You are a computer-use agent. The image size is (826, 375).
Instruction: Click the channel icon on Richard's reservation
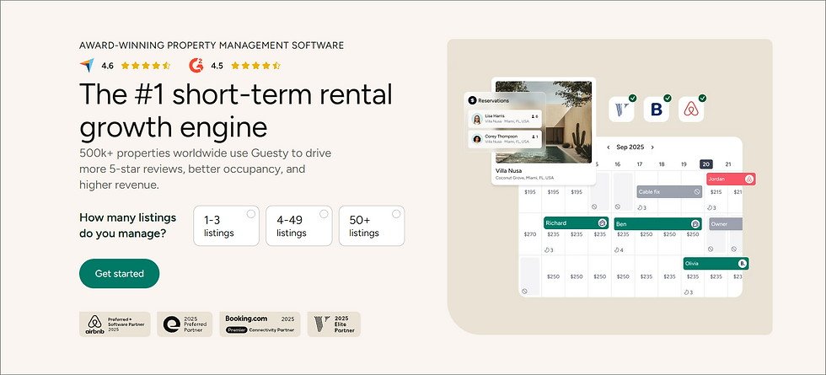[x=602, y=223]
